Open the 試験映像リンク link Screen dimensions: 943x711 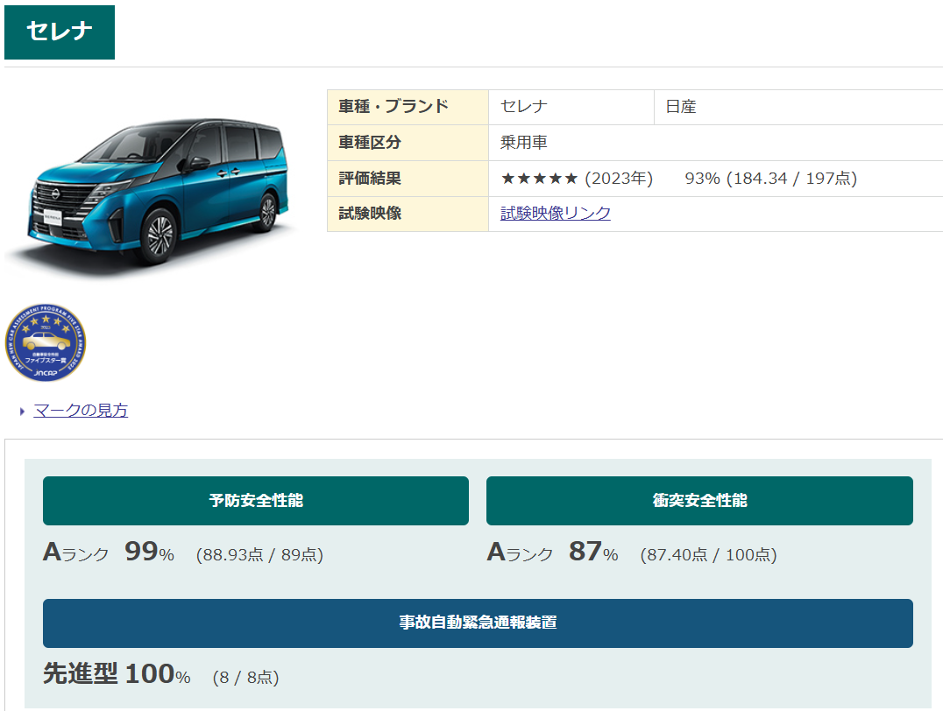[555, 214]
